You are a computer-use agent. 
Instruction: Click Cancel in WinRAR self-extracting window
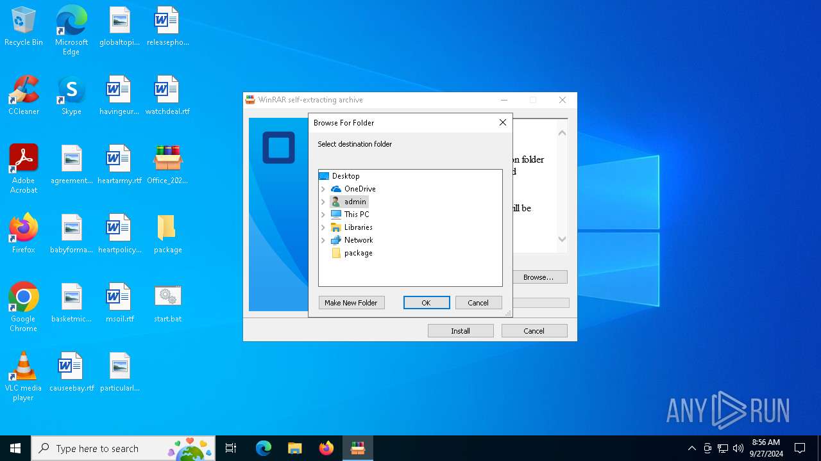534,331
